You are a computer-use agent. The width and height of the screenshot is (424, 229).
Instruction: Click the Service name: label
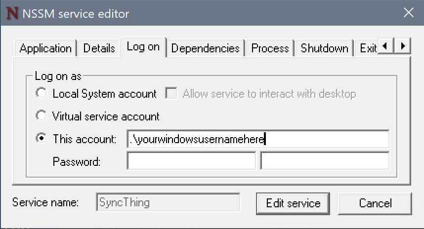[x=45, y=202]
